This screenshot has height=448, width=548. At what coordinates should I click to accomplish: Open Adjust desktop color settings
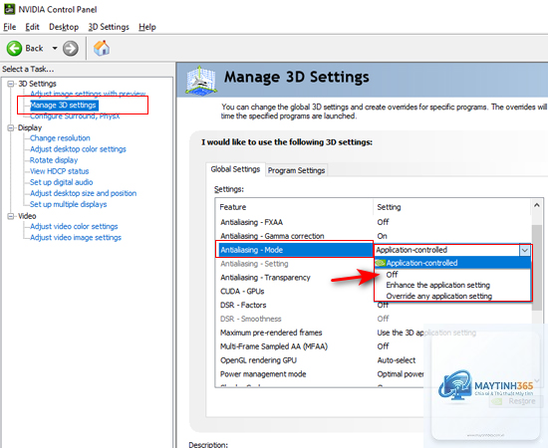tap(78, 149)
